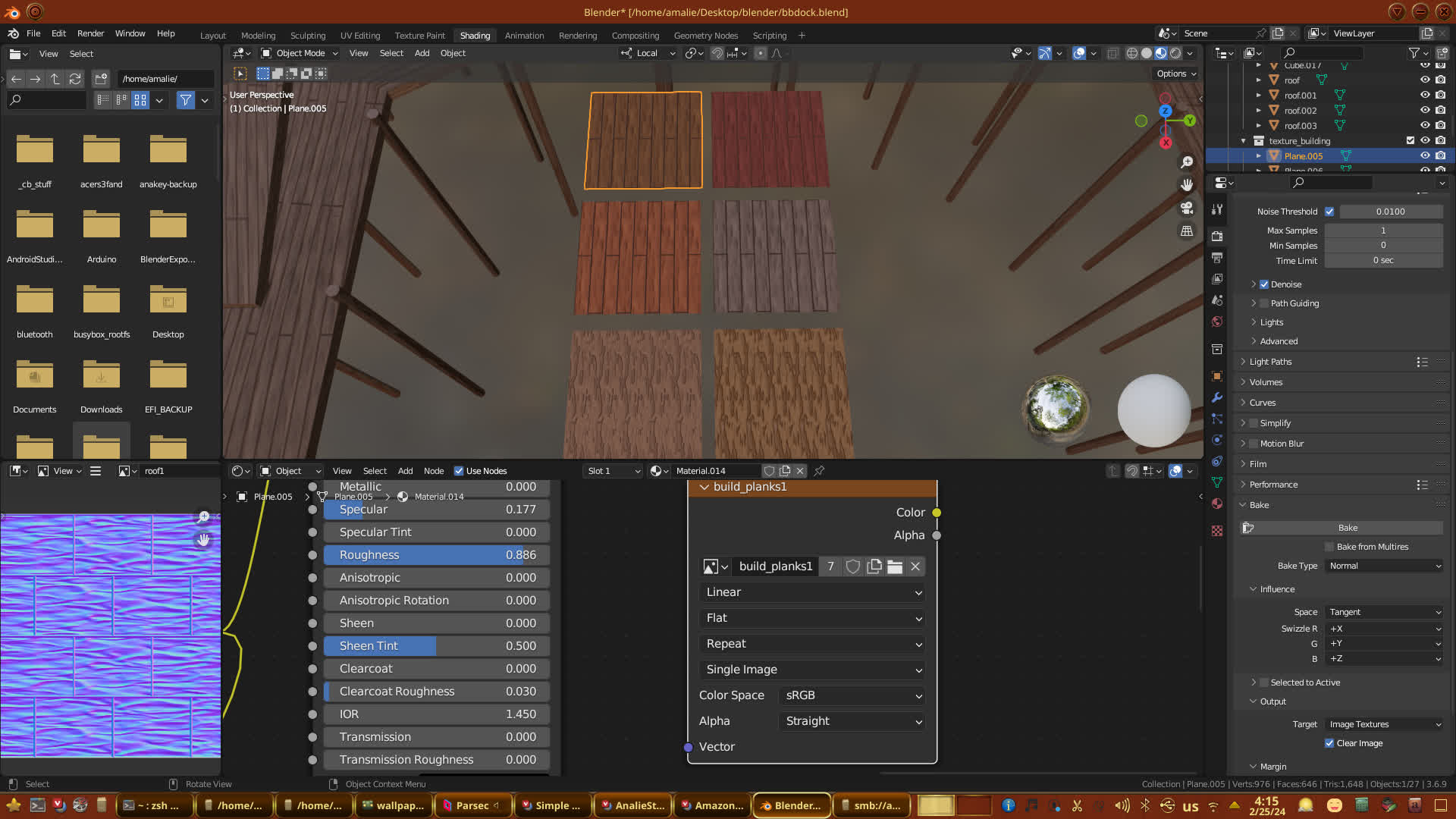Hide roof.001 object with eye icon
The width and height of the screenshot is (1456, 819).
coord(1425,96)
